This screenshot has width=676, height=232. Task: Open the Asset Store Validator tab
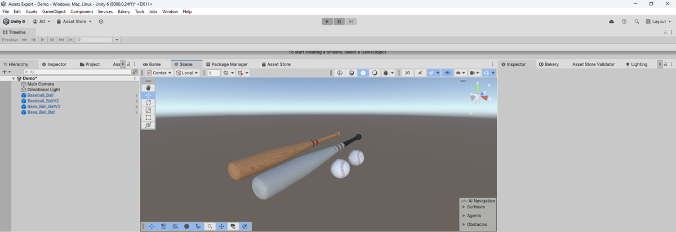[x=593, y=64]
